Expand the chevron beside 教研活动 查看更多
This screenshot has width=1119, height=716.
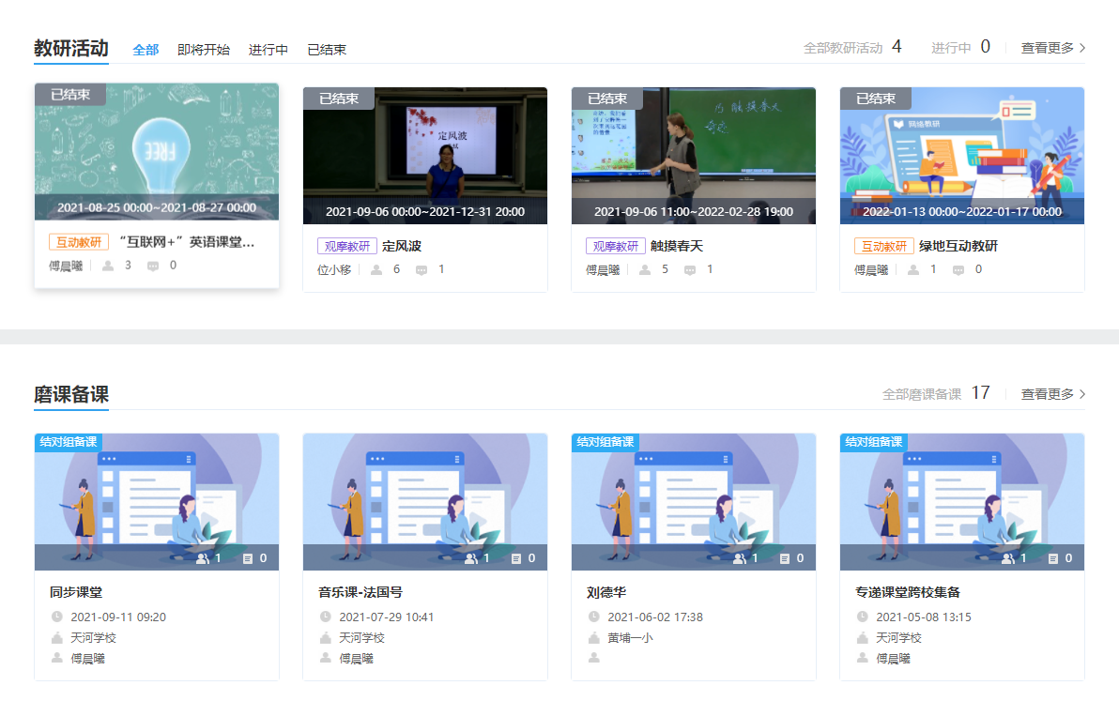(x=1082, y=48)
